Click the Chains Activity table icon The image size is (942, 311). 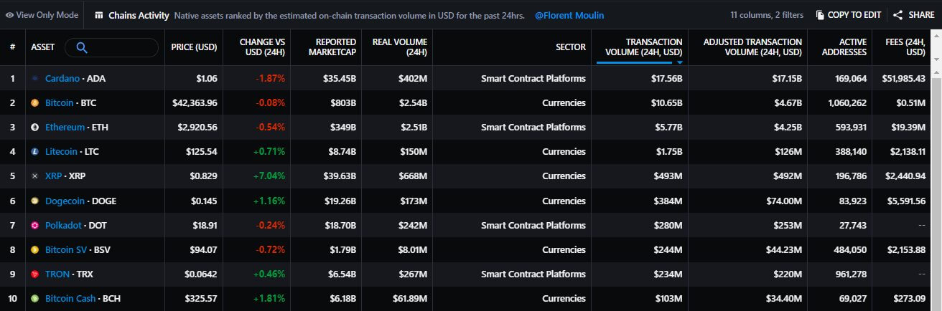pyautogui.click(x=99, y=15)
